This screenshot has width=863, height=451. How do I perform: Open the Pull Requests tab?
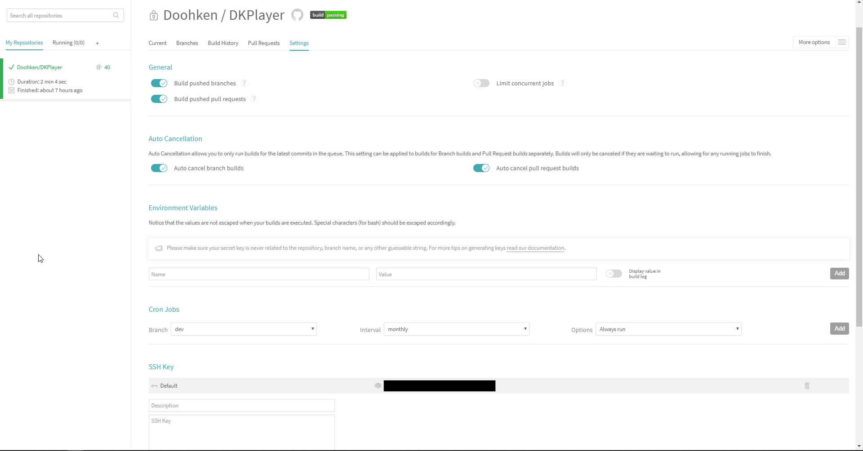(264, 43)
